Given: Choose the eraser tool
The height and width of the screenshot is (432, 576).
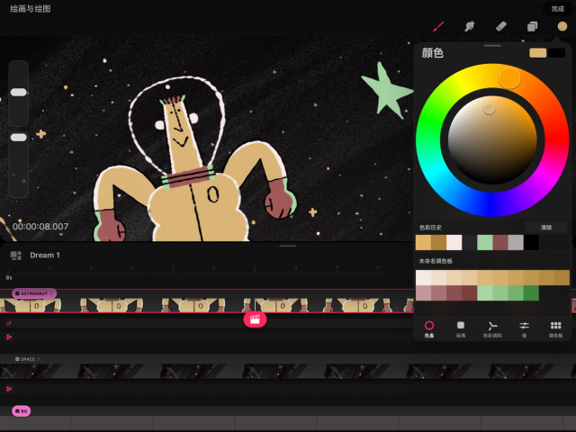Looking at the screenshot, I should (x=501, y=26).
